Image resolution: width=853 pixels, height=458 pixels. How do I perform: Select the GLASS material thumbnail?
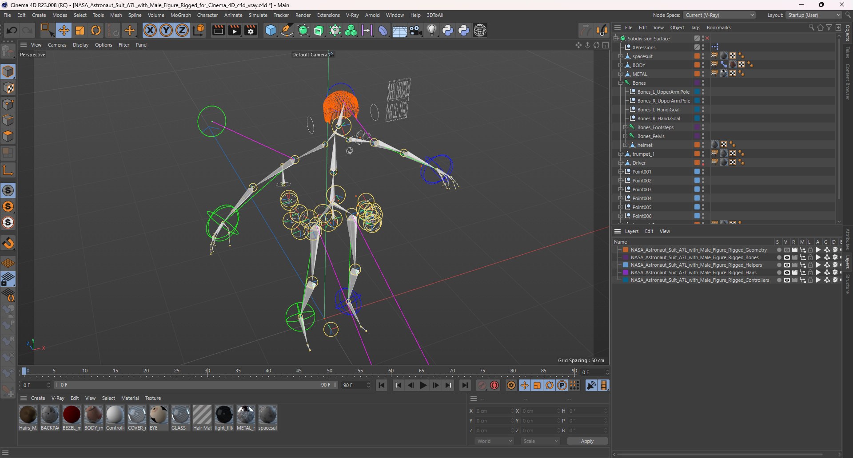point(180,415)
